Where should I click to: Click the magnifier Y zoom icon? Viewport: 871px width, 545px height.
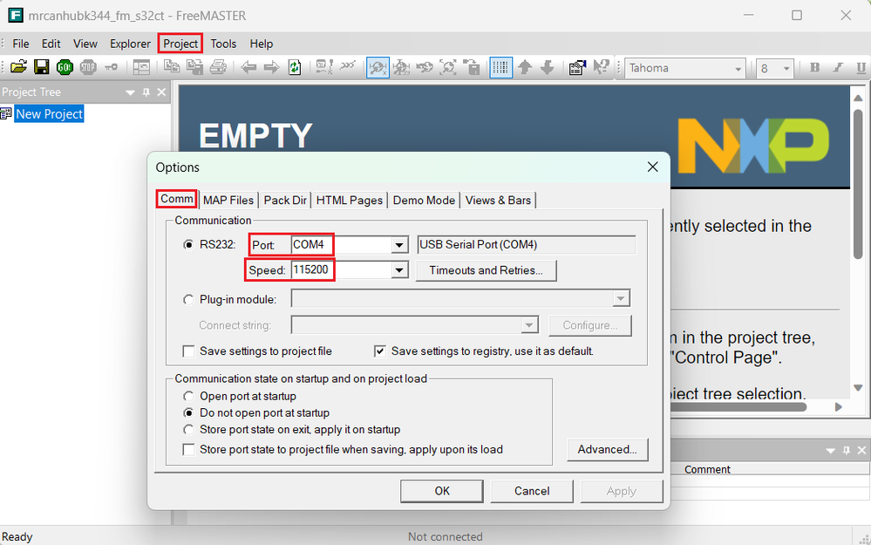point(401,67)
